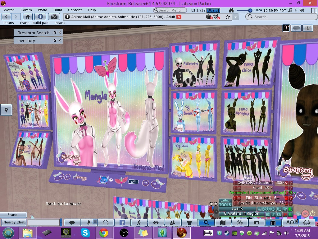Screen dimensions: 318x239
Task: Restore the Firestorm Search floater
Action: click(55, 32)
